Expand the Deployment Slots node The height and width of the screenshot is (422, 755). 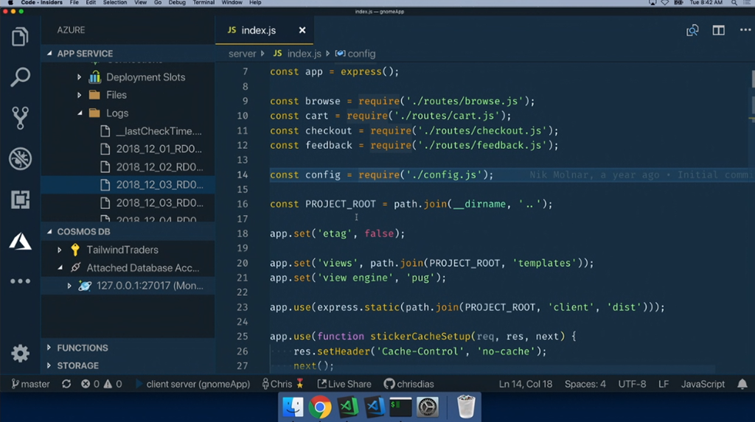coord(80,77)
